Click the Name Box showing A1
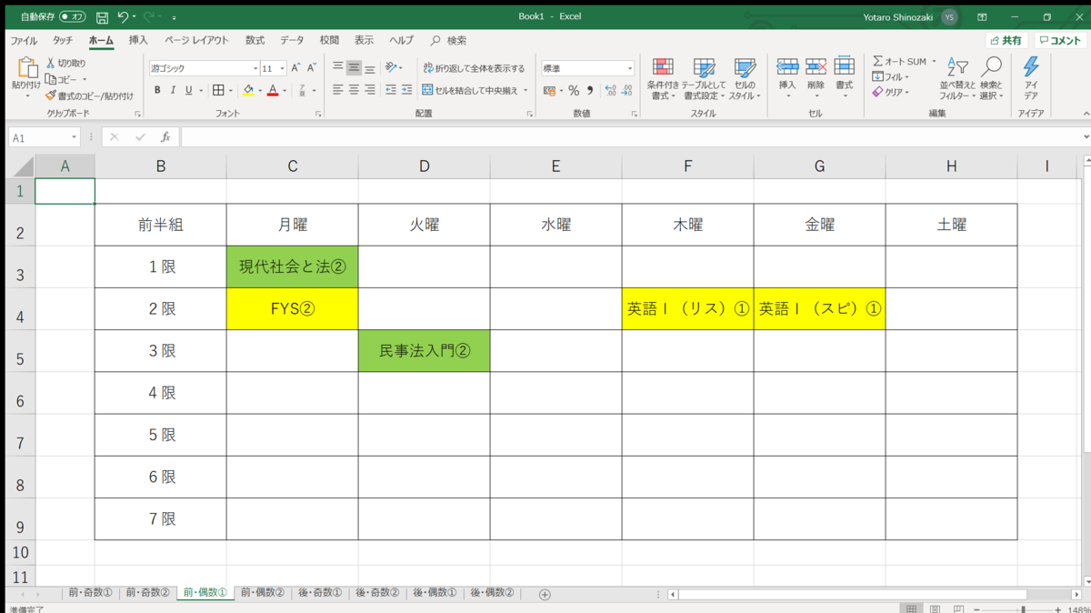The height and width of the screenshot is (613, 1091). [x=45, y=137]
